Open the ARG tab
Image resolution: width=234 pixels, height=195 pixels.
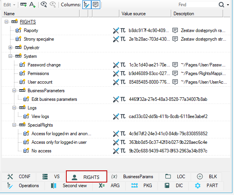109,186
